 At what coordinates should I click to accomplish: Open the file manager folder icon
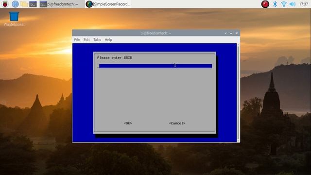24,4
